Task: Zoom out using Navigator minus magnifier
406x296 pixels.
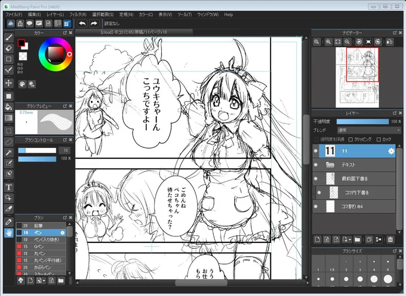Action: pos(347,42)
